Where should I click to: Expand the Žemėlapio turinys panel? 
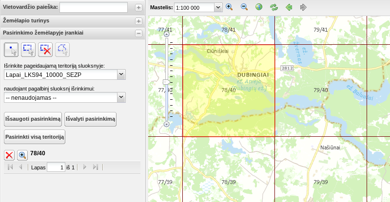[x=138, y=21]
